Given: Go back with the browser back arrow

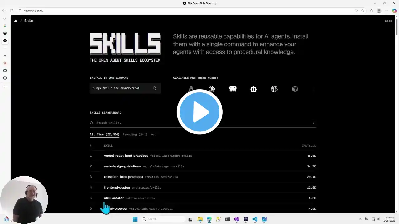Looking at the screenshot, I should pos(4,11).
